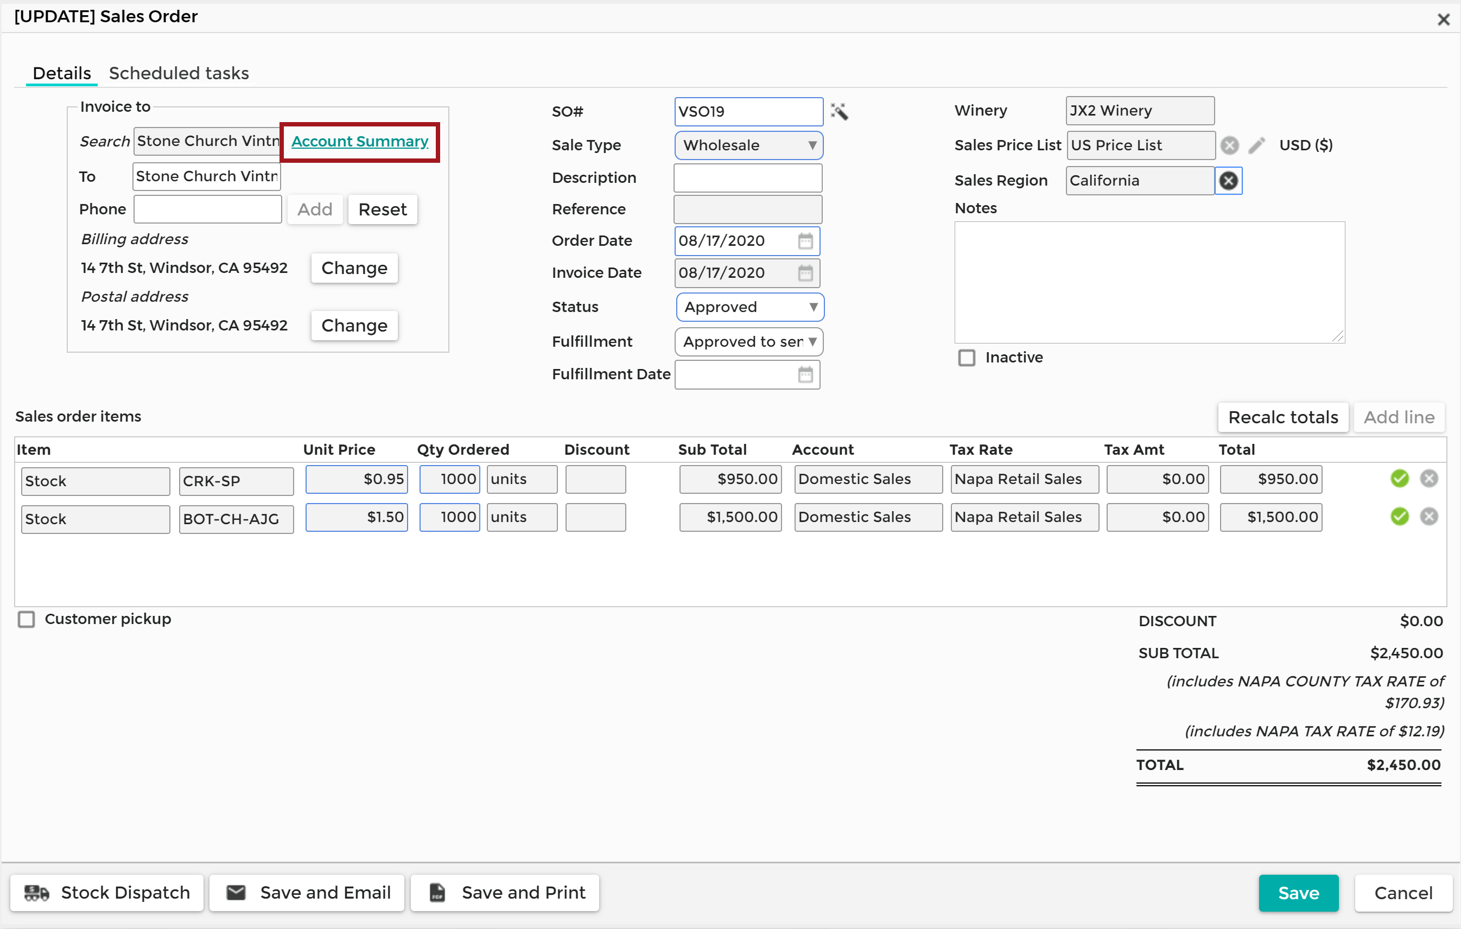Open the Sale Type dropdown
This screenshot has width=1461, height=929.
coord(749,145)
